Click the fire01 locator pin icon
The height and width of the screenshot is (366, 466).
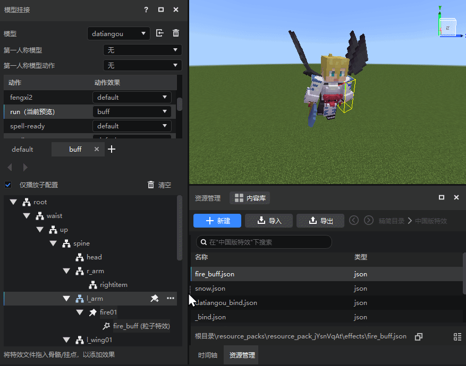click(x=93, y=312)
